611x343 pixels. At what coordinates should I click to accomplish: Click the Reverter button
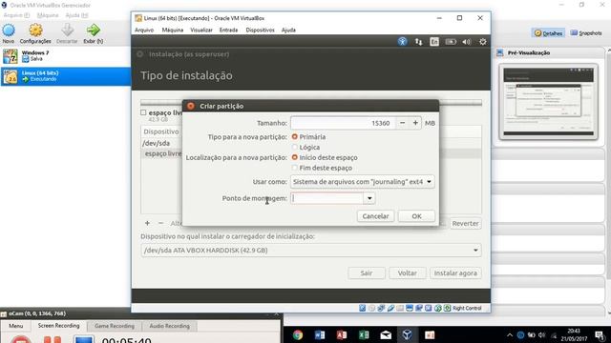pyautogui.click(x=465, y=224)
